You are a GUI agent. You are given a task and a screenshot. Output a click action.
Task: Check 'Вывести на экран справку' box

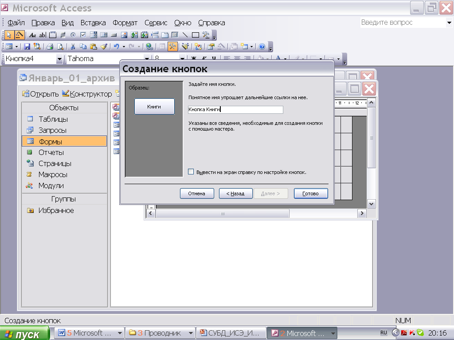click(x=191, y=172)
